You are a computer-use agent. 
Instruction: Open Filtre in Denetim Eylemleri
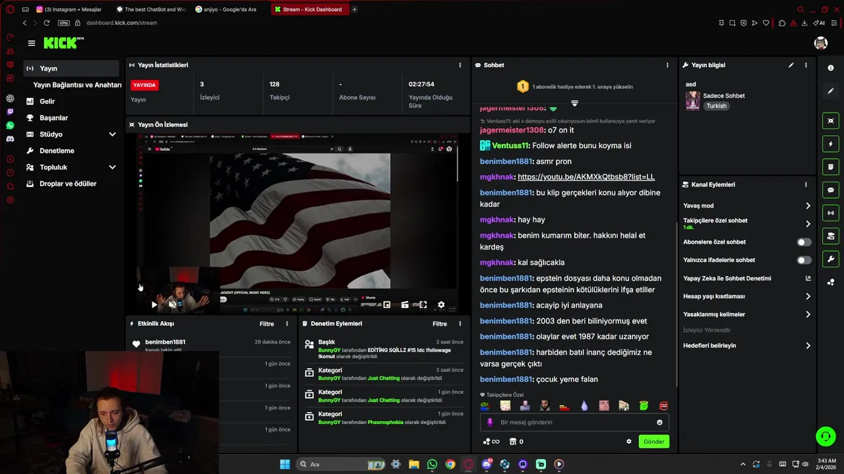440,324
